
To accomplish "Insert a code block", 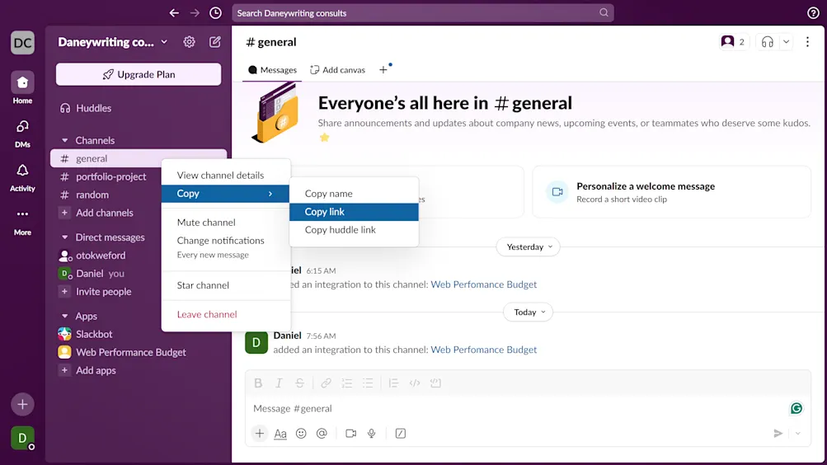I will [x=435, y=383].
